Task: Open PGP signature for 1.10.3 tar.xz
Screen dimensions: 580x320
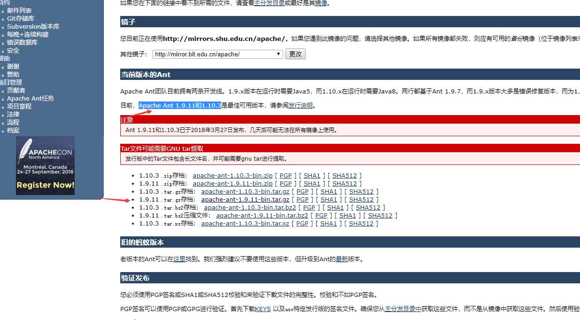Action: 302,224
